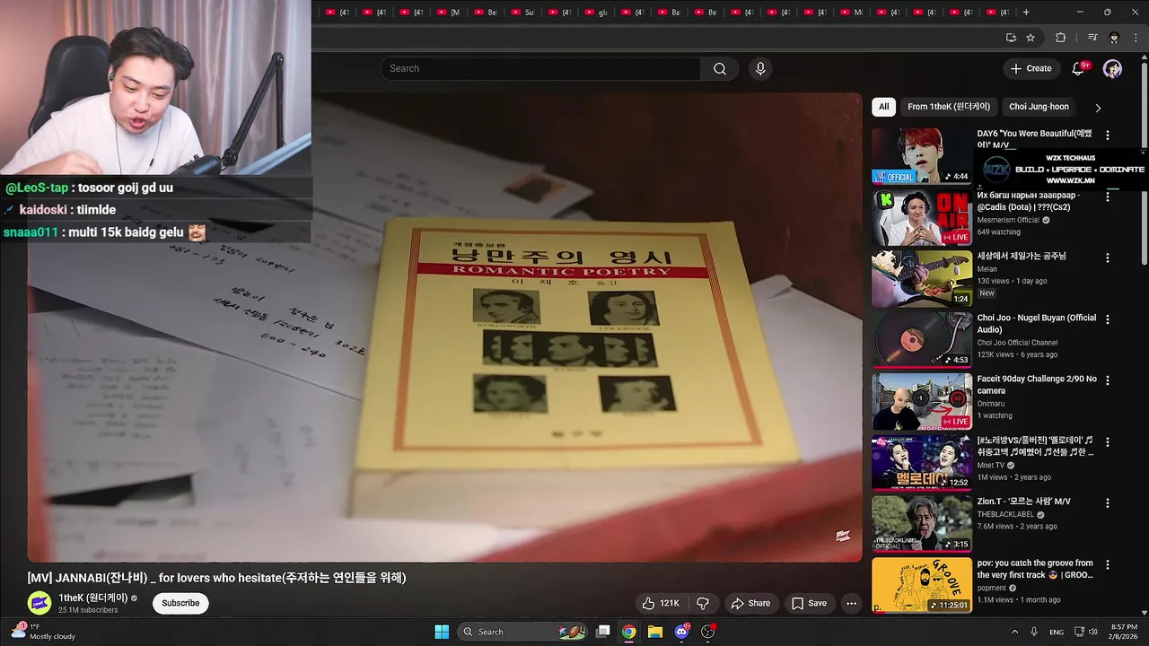Click the main video player area
1149x646 pixels.
coord(444,327)
